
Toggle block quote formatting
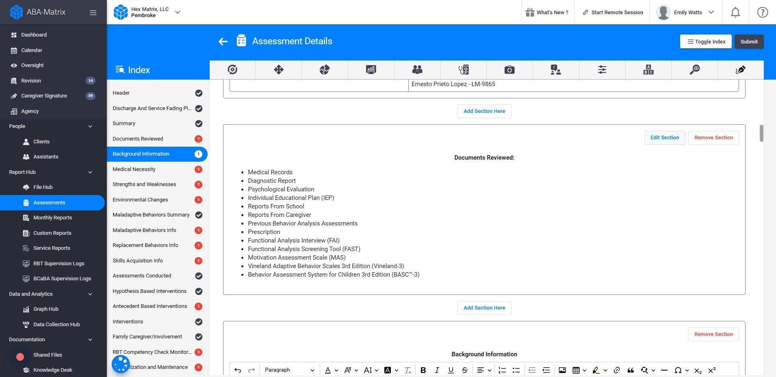click(x=631, y=370)
